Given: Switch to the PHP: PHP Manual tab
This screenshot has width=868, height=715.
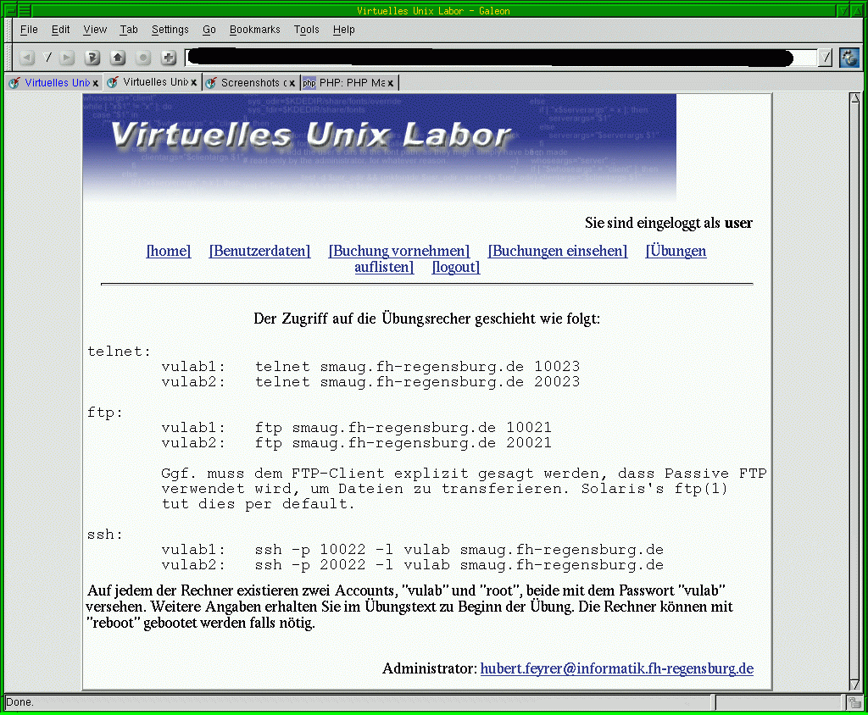Looking at the screenshot, I should (348, 82).
